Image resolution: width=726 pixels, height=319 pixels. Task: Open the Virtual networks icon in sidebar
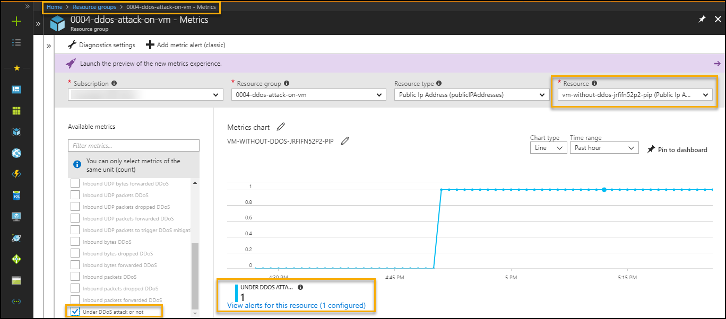16,302
